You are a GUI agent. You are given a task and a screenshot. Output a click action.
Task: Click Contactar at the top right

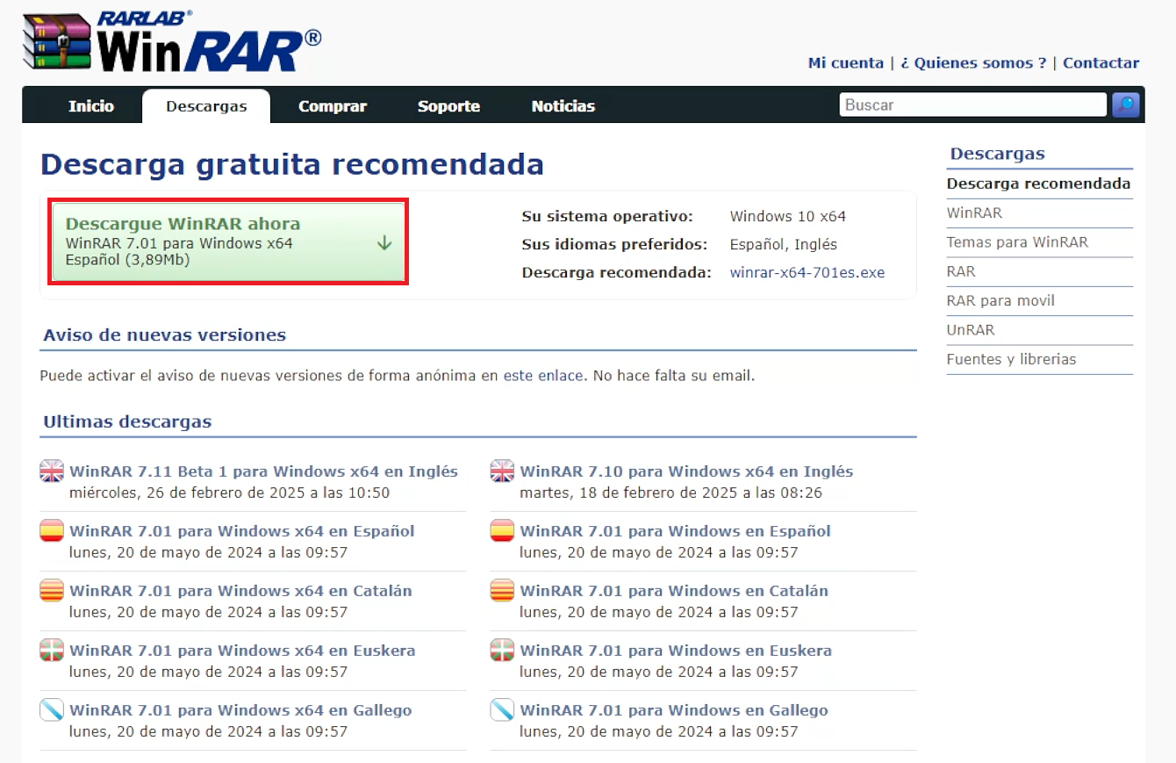coord(1101,62)
